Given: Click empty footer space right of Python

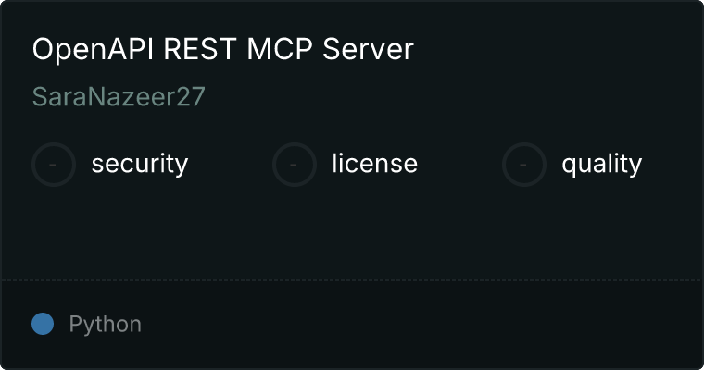Looking at the screenshot, I should tap(422, 325).
